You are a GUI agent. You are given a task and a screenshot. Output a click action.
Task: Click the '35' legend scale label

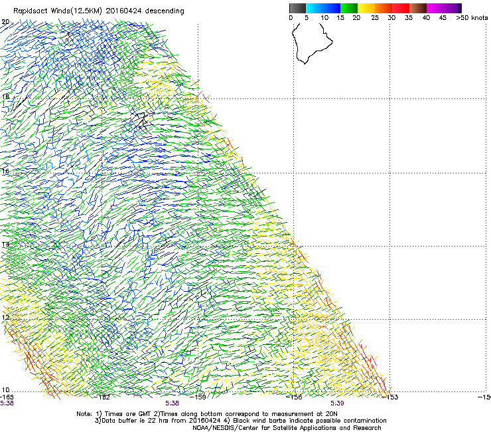click(x=409, y=18)
